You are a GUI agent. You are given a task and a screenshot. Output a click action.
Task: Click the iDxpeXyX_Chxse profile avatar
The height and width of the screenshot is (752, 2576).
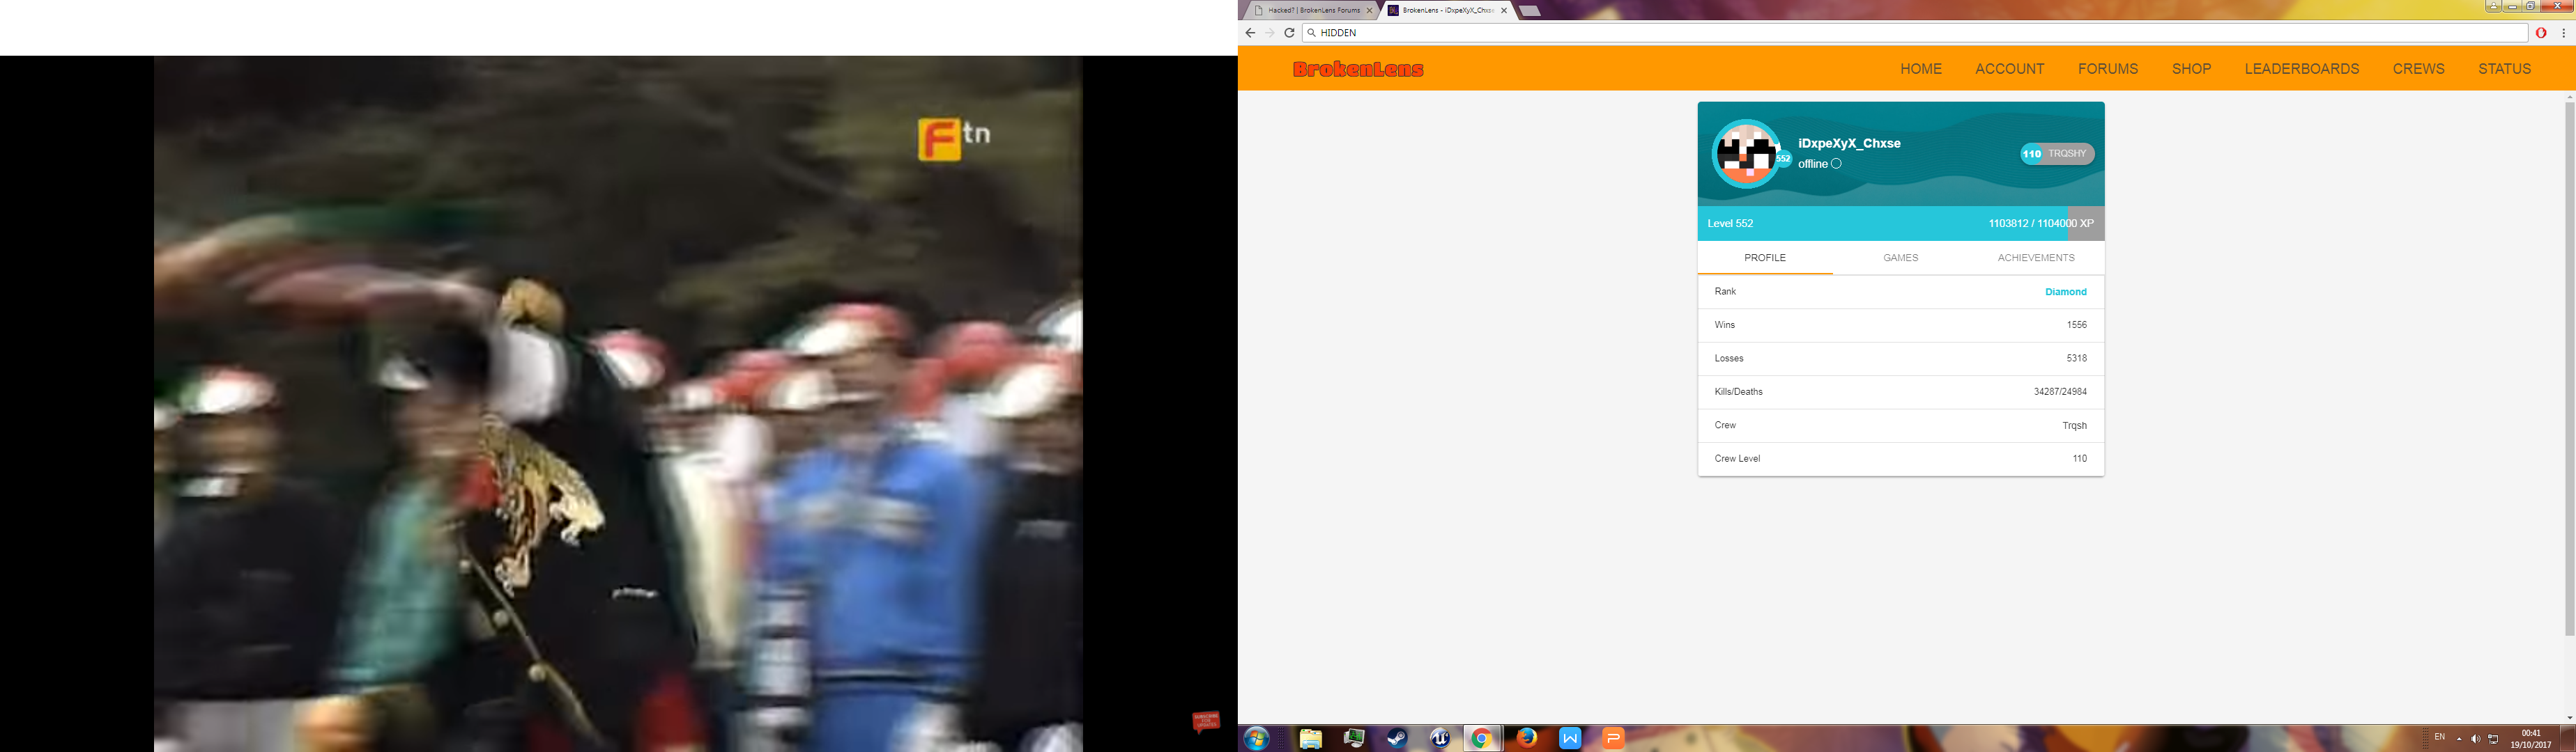[x=1746, y=154]
